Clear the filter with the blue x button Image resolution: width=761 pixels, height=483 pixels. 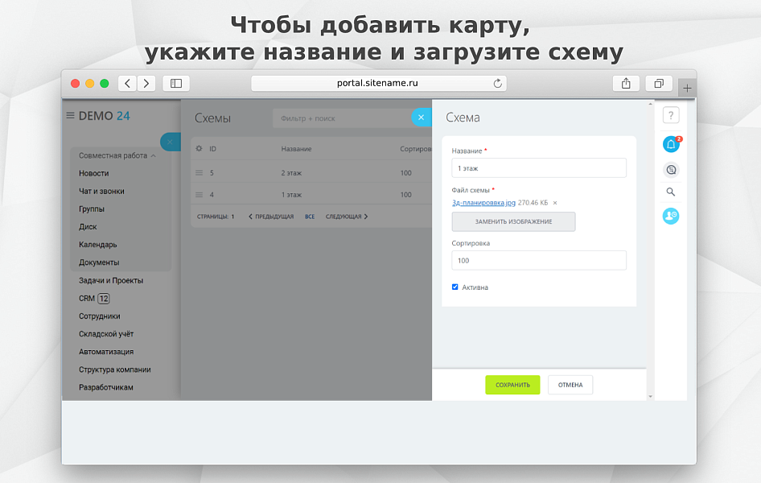(x=422, y=117)
